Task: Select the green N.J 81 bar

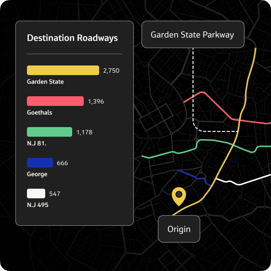Action: coord(50,132)
